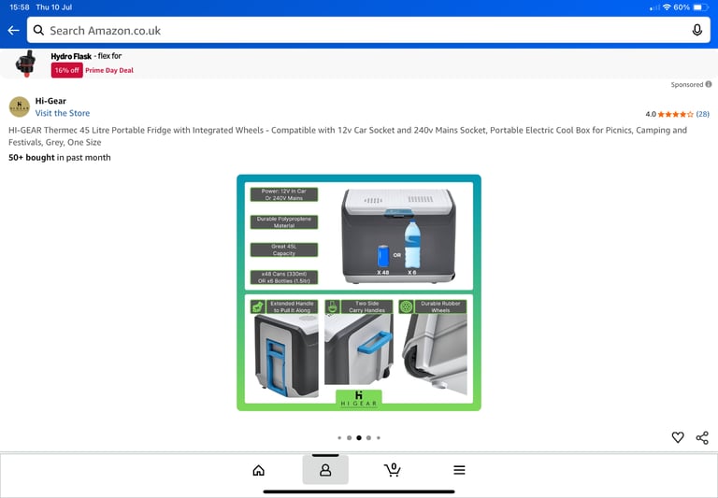Tap the search magnifier icon
718x498 pixels.
coord(38,30)
